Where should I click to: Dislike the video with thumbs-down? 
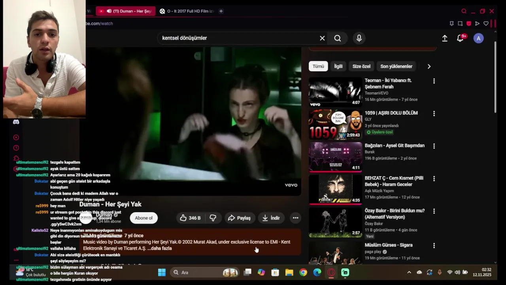pyautogui.click(x=213, y=218)
